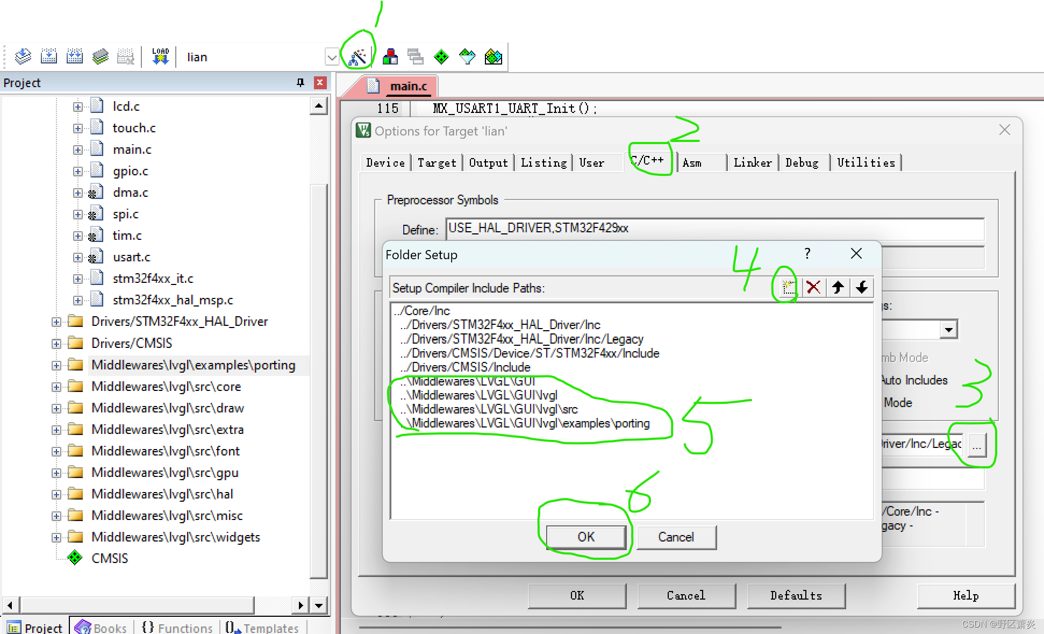The image size is (1044, 634).
Task: Select the ../Core/Inc include path entry
Action: [x=422, y=311]
